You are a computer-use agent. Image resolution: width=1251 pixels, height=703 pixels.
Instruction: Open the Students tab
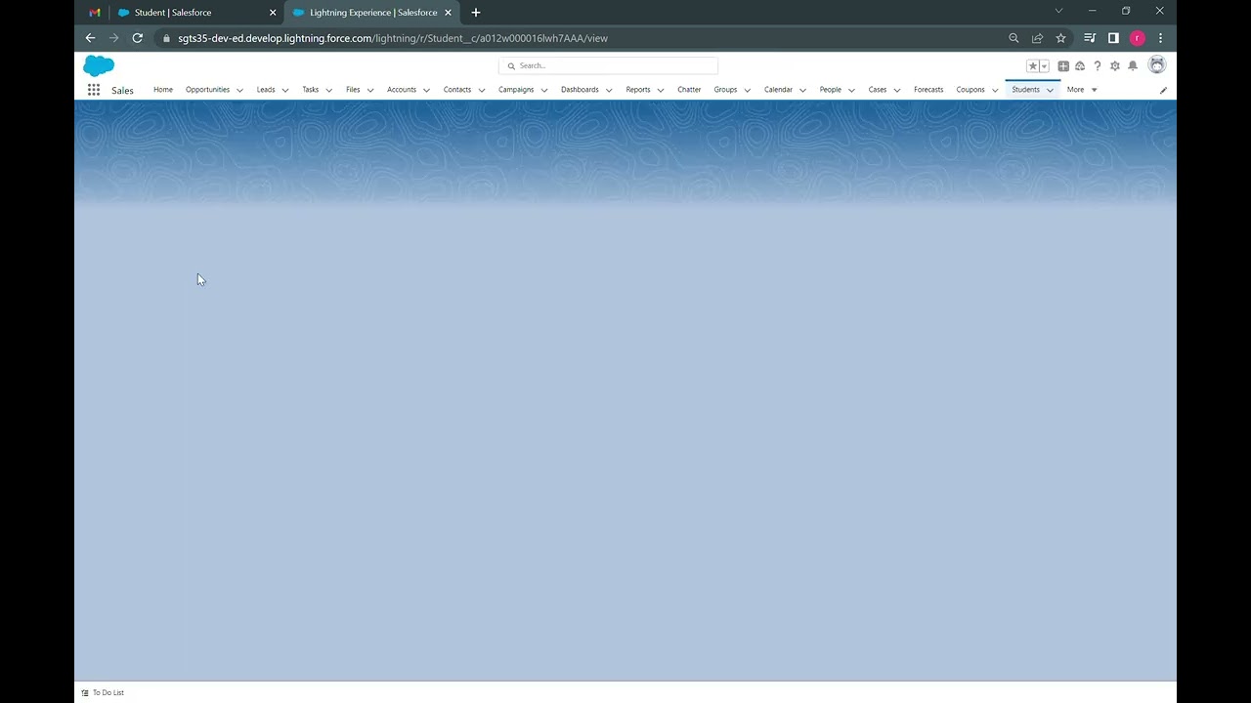(x=1025, y=90)
